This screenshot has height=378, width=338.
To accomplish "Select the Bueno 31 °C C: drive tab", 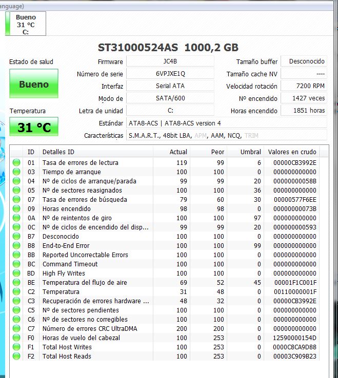I will pos(26,24).
